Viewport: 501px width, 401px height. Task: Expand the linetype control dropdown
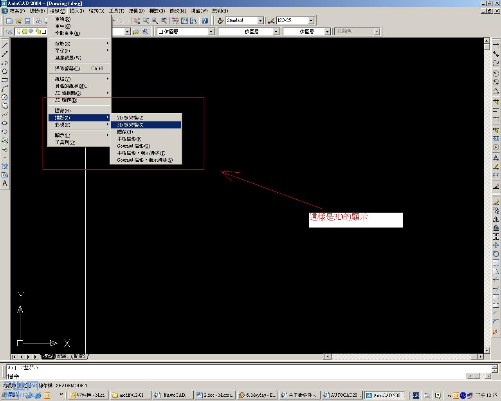point(276,32)
